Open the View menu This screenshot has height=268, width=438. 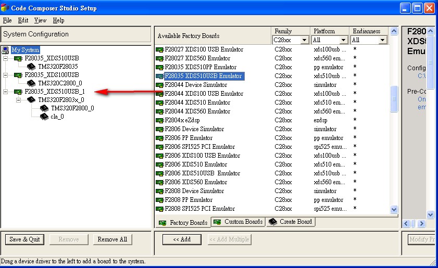[x=40, y=20]
